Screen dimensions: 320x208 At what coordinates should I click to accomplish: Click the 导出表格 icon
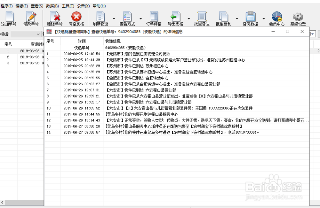(175, 17)
